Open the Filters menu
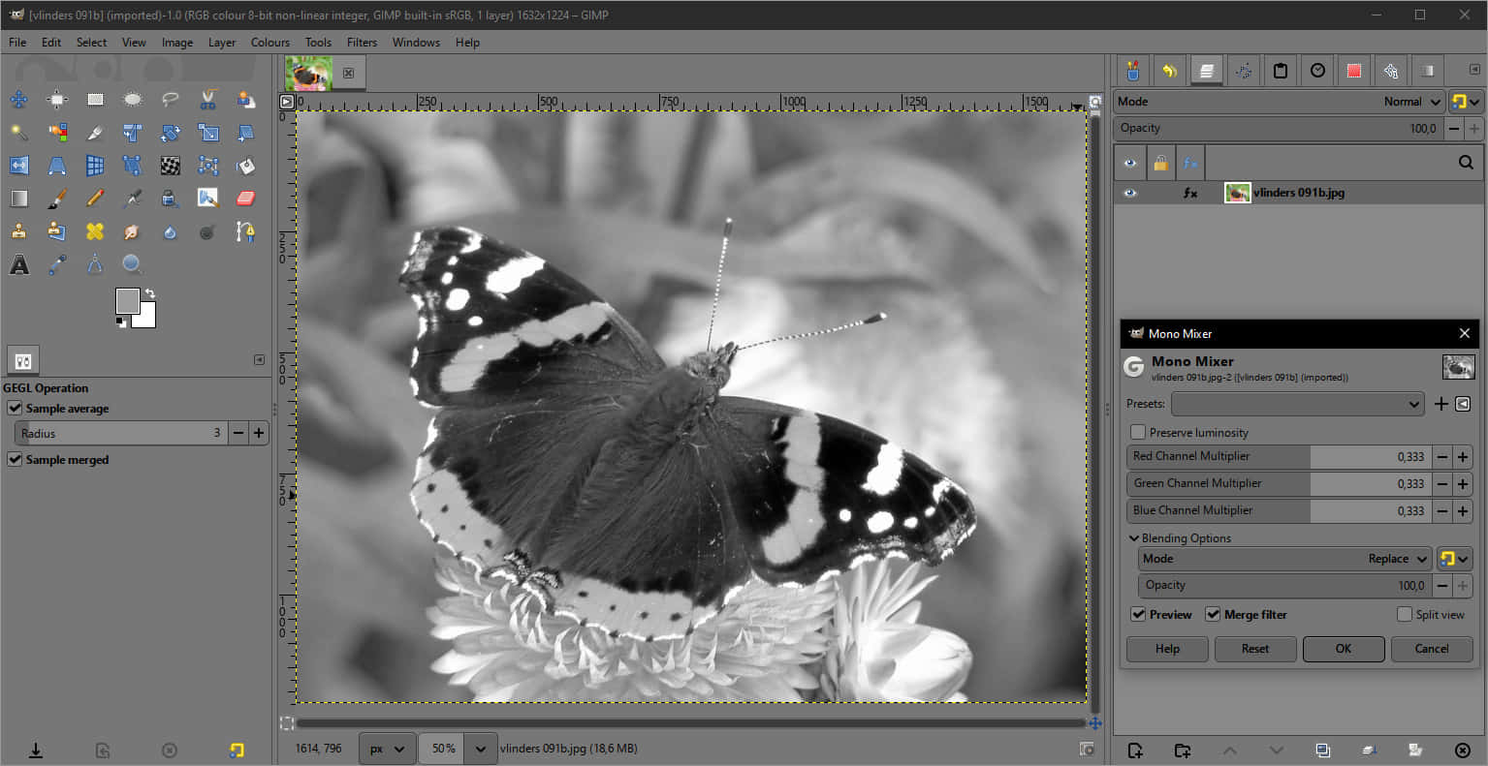Viewport: 1488px width, 766px height. pos(362,43)
